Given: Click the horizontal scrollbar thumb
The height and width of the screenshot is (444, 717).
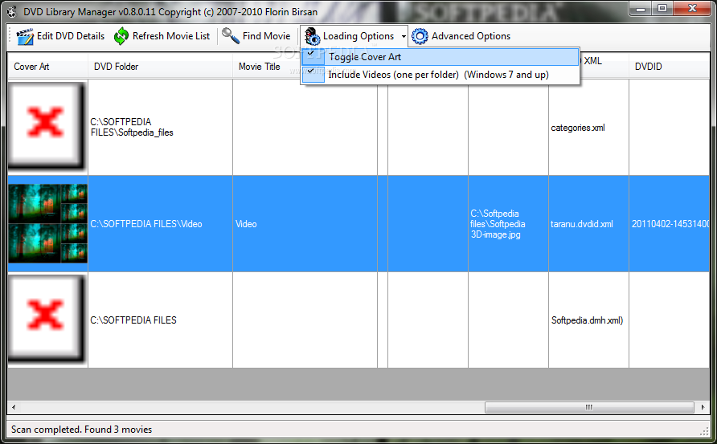Looking at the screenshot, I should 589,407.
